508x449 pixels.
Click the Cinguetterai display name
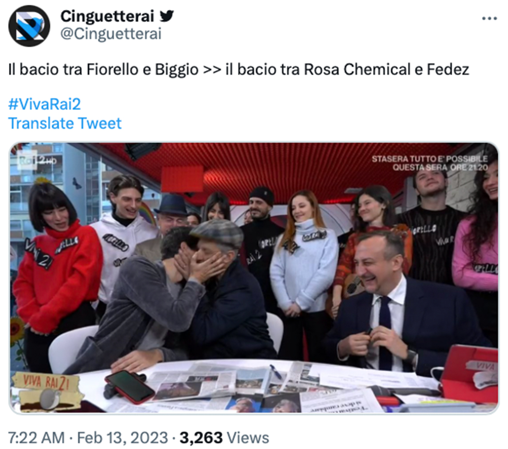(x=107, y=16)
